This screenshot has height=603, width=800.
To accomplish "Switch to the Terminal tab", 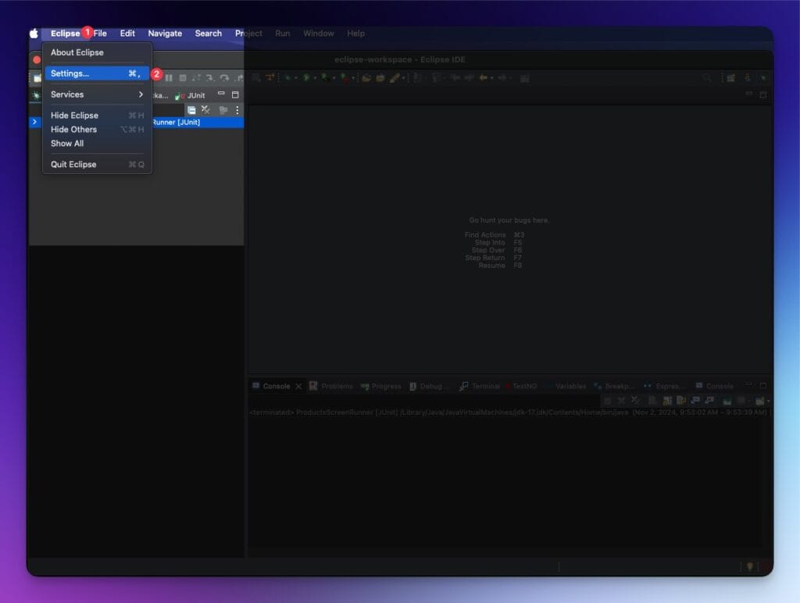I will tap(480, 386).
